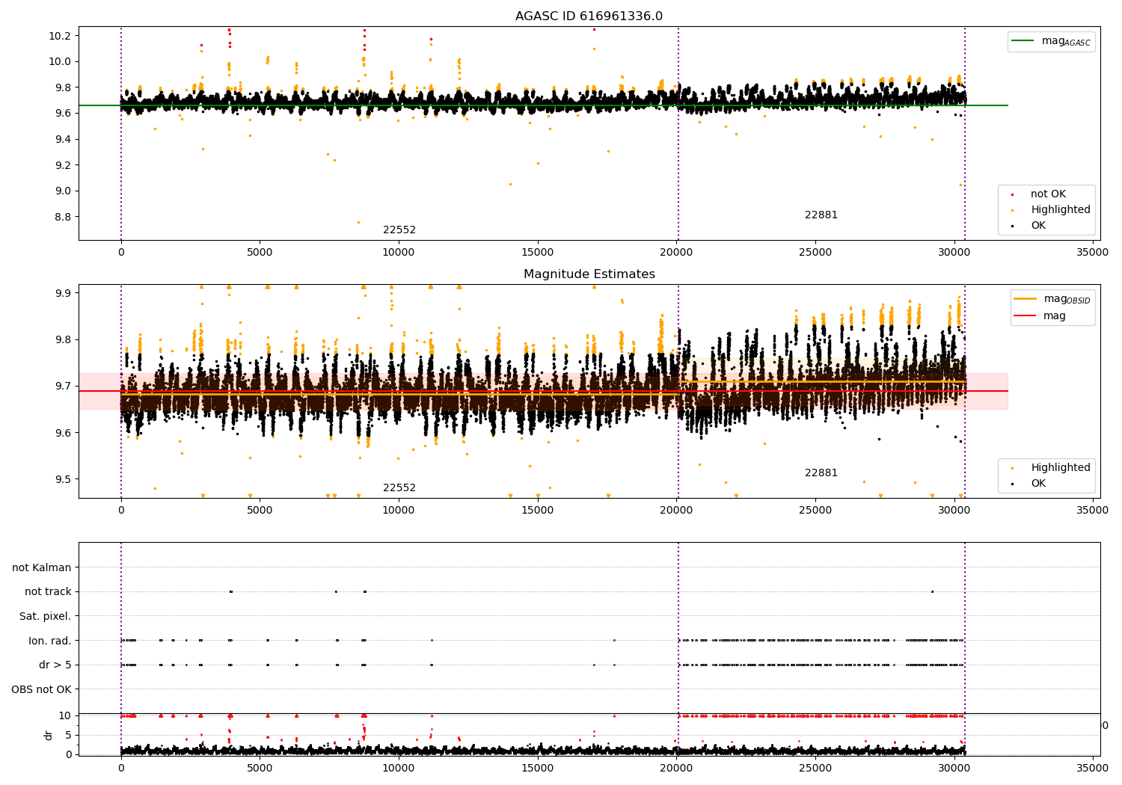Select the orange mag OBSID legend line
Viewport: 1122px width, 785px height.
click(1025, 299)
